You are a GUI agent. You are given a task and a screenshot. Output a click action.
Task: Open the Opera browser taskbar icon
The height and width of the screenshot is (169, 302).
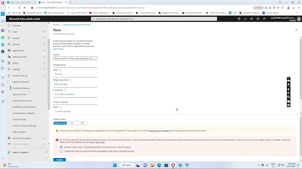pyautogui.click(x=173, y=165)
